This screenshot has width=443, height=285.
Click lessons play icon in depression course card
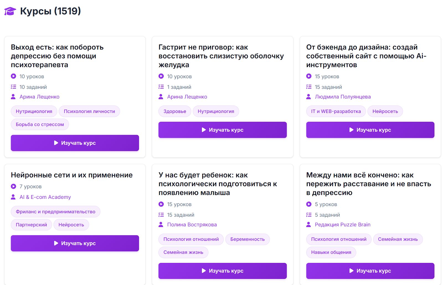[13, 76]
